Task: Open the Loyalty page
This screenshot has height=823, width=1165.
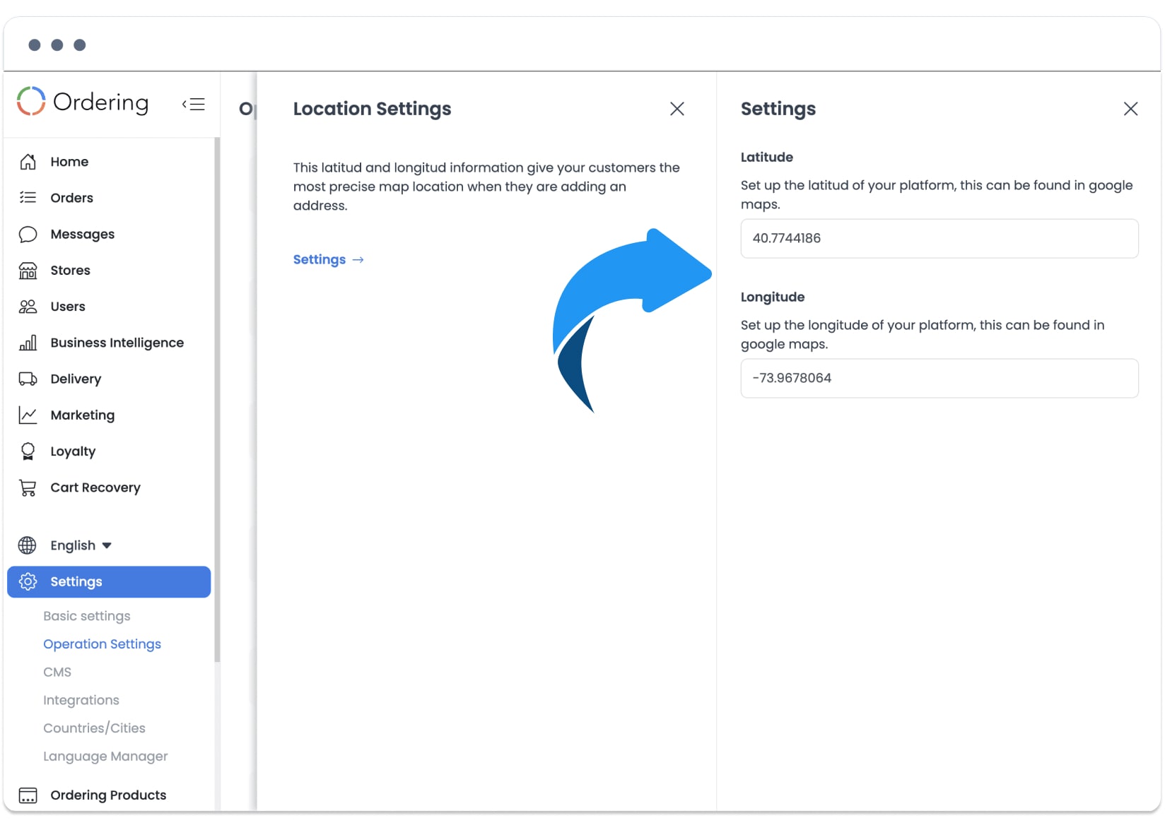Action: [x=73, y=451]
